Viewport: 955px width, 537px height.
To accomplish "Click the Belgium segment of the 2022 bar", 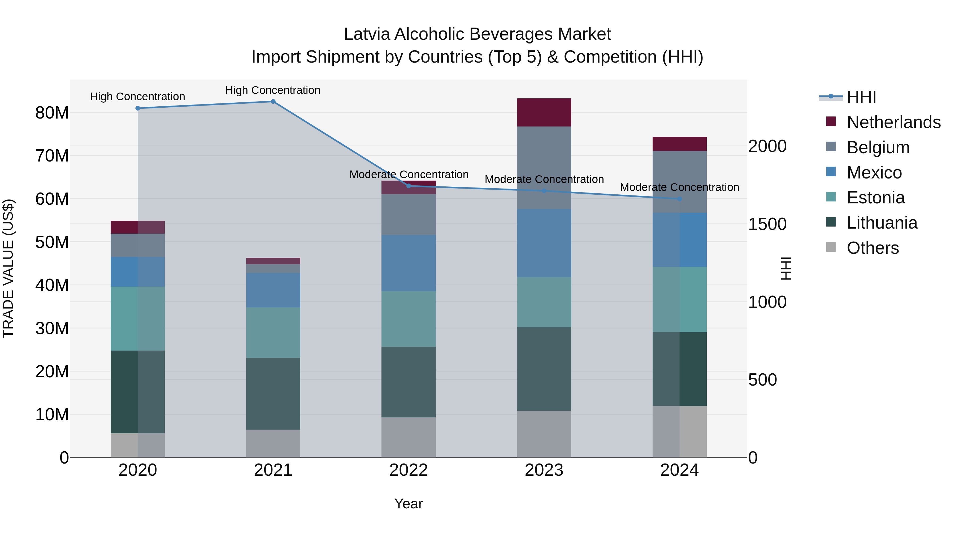I will pos(409,215).
